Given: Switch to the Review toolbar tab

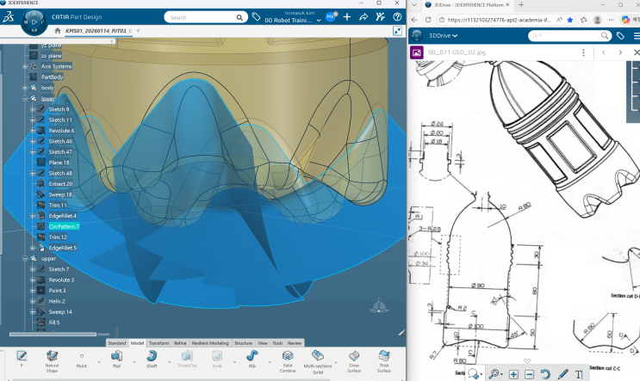Looking at the screenshot, I should (x=295, y=343).
